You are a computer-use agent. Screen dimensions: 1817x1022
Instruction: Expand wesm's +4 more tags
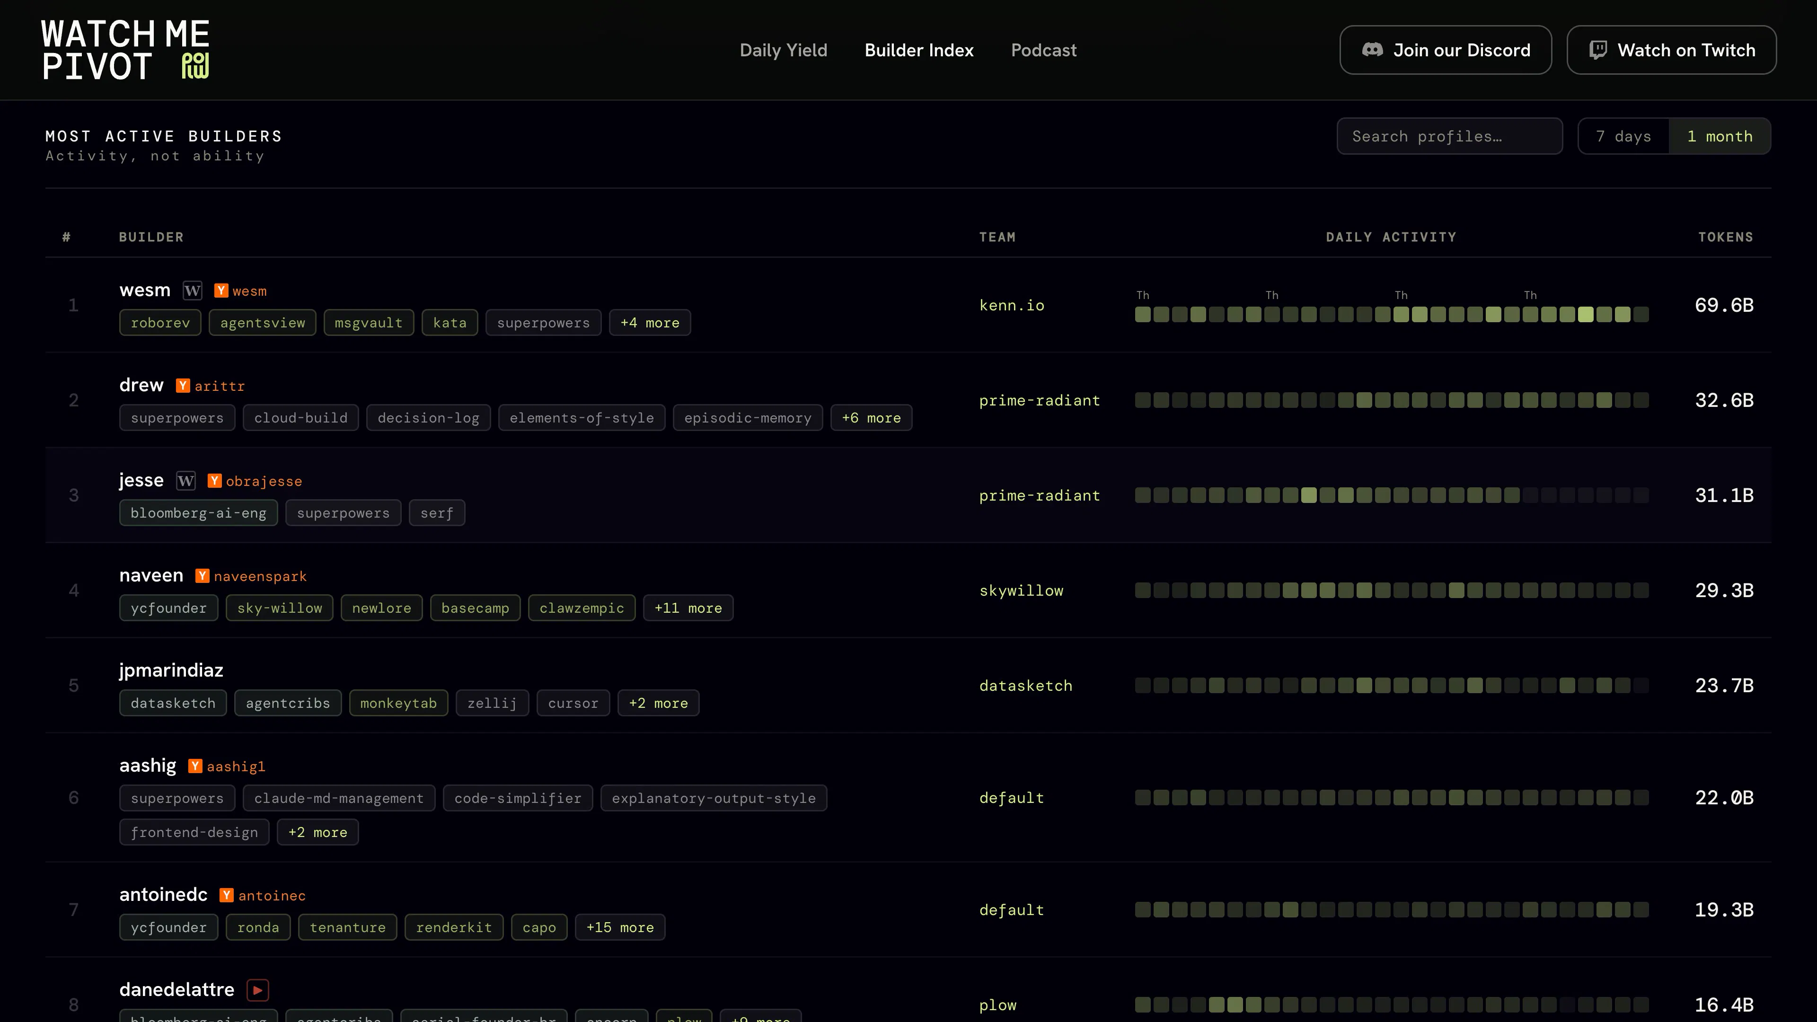tap(650, 323)
